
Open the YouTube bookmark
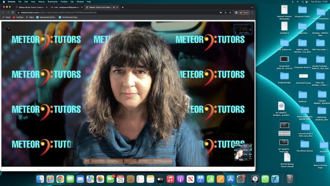pos(18,17)
